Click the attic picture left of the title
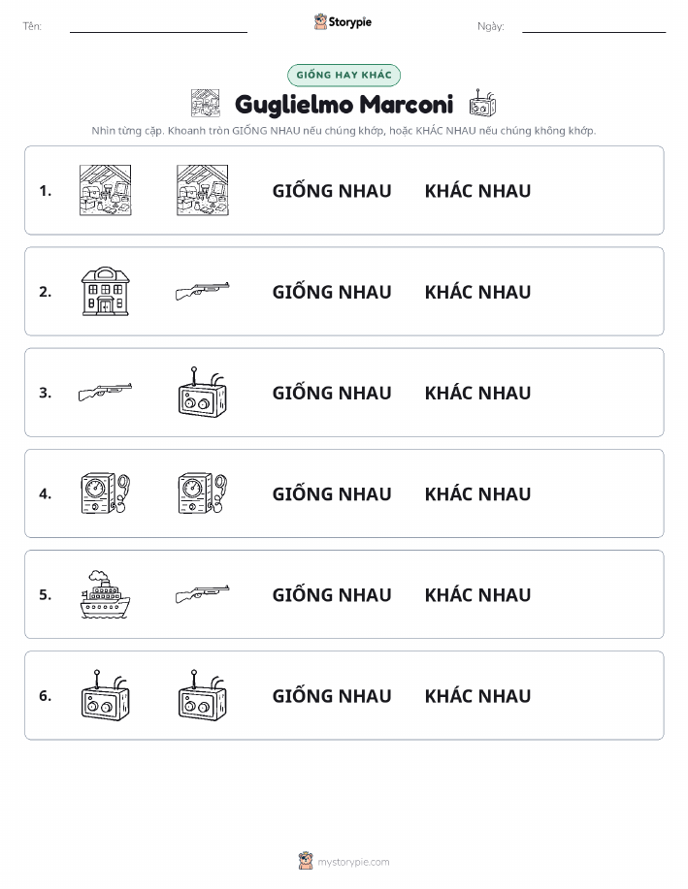 [x=206, y=103]
